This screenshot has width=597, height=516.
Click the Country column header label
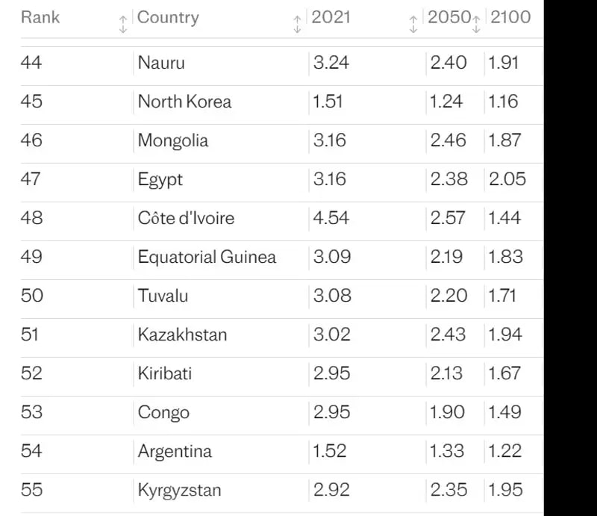click(x=168, y=17)
